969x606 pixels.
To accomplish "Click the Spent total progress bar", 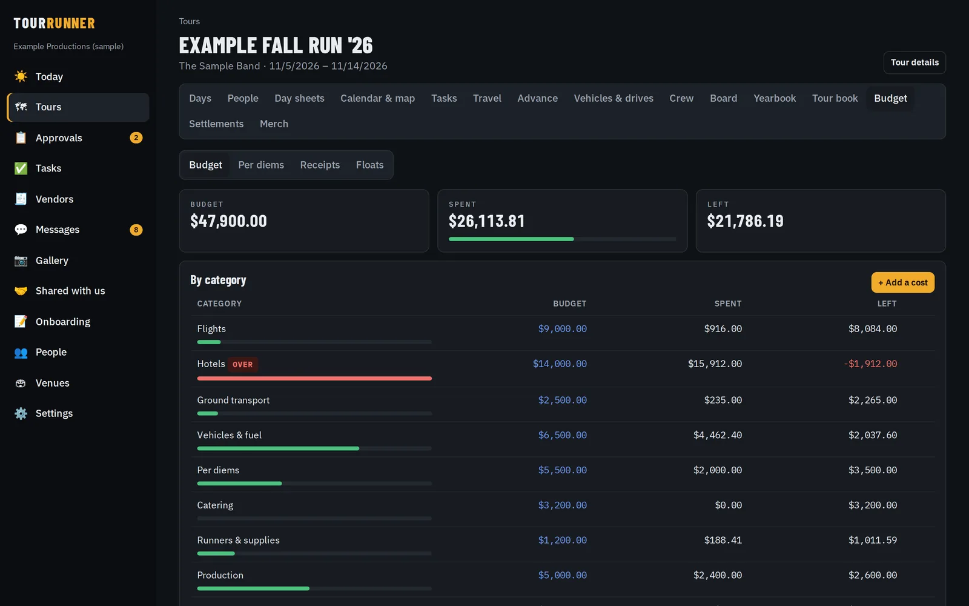I will click(562, 239).
